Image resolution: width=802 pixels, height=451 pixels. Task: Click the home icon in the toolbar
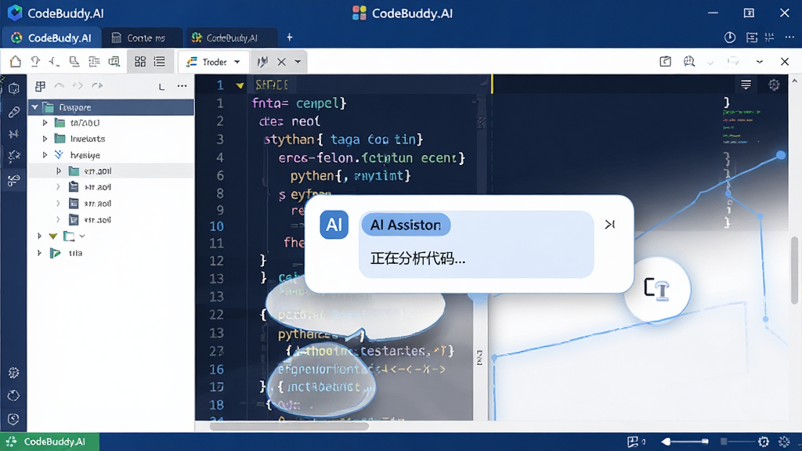click(x=16, y=62)
